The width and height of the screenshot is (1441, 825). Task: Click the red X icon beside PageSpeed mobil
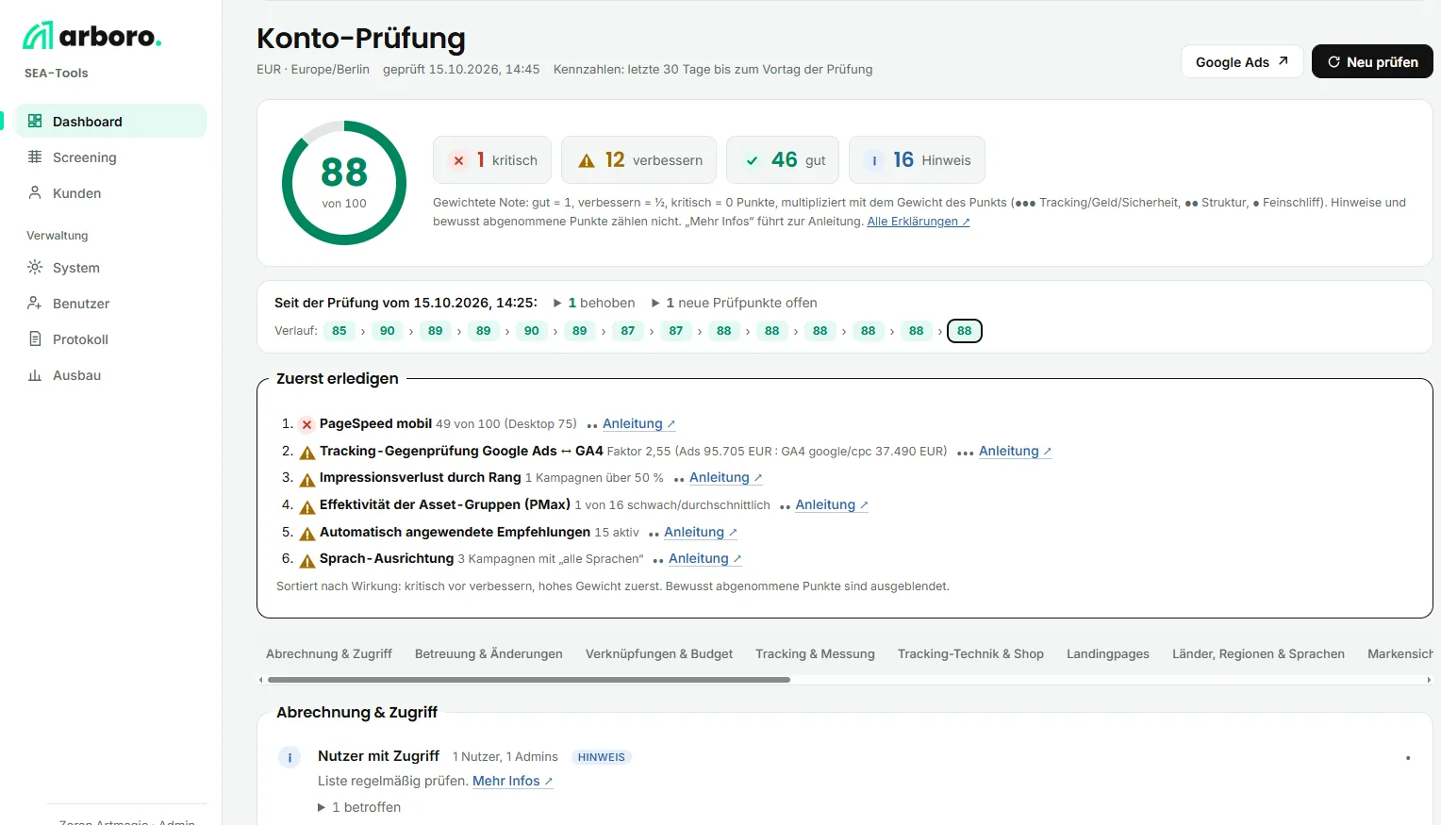coord(306,424)
